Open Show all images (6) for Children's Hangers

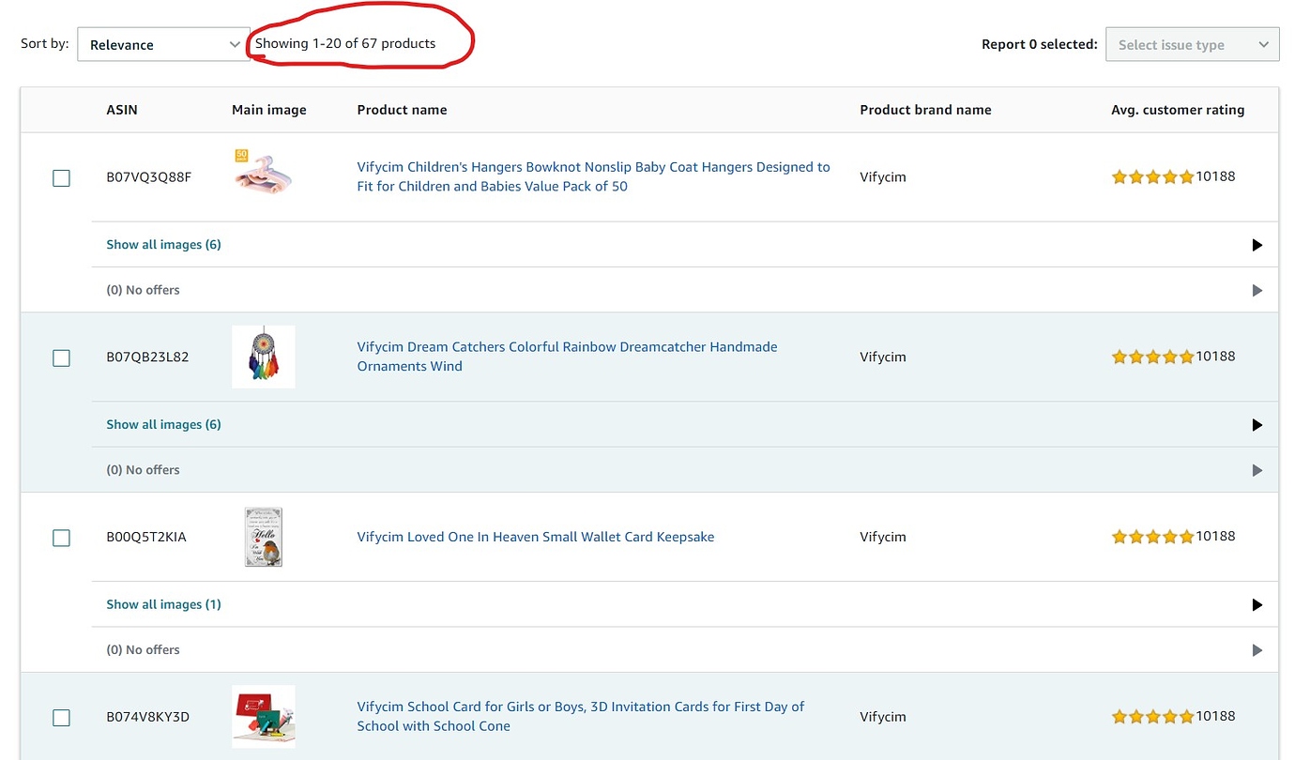tap(163, 244)
